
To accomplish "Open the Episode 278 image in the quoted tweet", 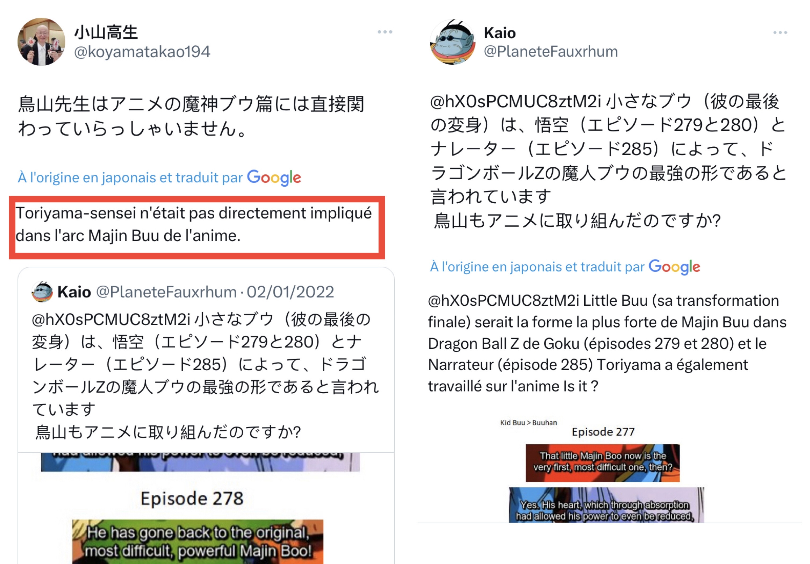I will 206,508.
